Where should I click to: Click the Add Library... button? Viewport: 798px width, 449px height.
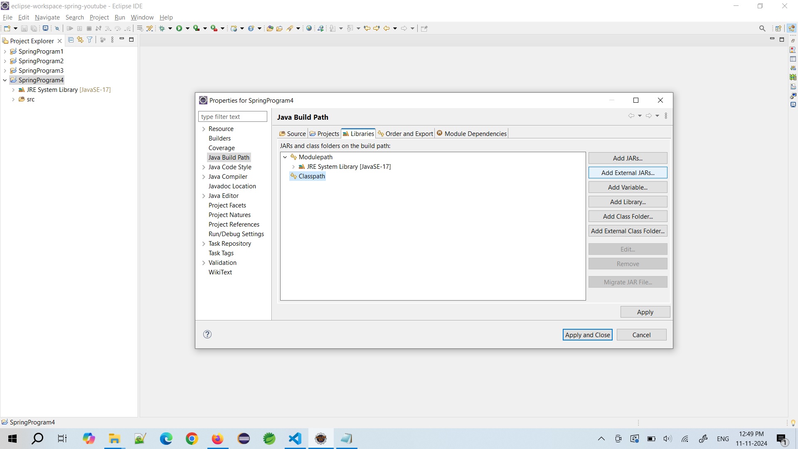[x=628, y=202]
